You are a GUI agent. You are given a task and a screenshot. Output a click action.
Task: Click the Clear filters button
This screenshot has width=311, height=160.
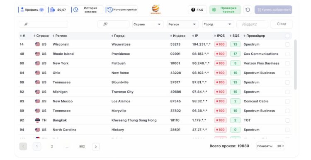(x=282, y=24)
